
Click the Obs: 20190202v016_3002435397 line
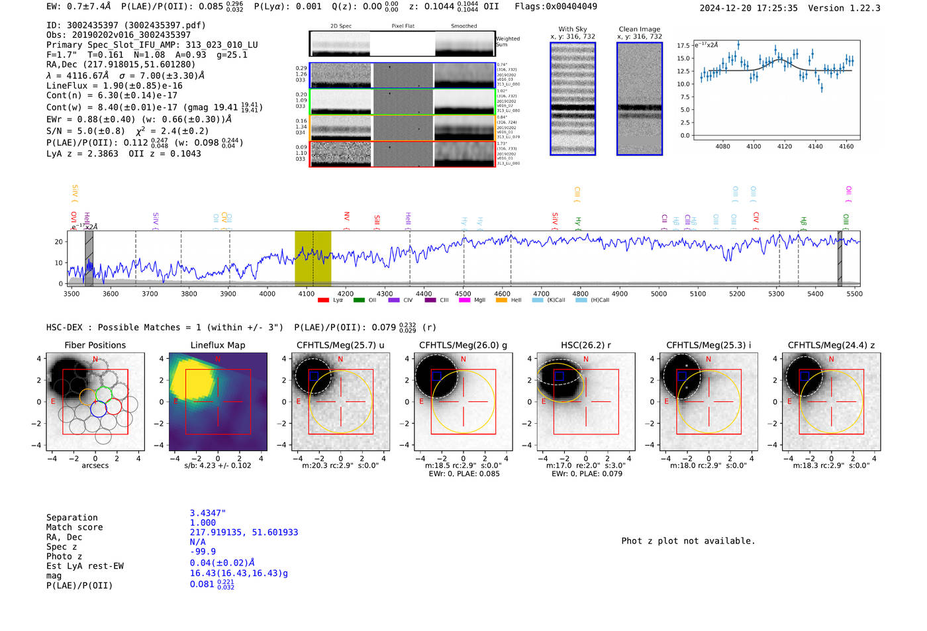(119, 35)
